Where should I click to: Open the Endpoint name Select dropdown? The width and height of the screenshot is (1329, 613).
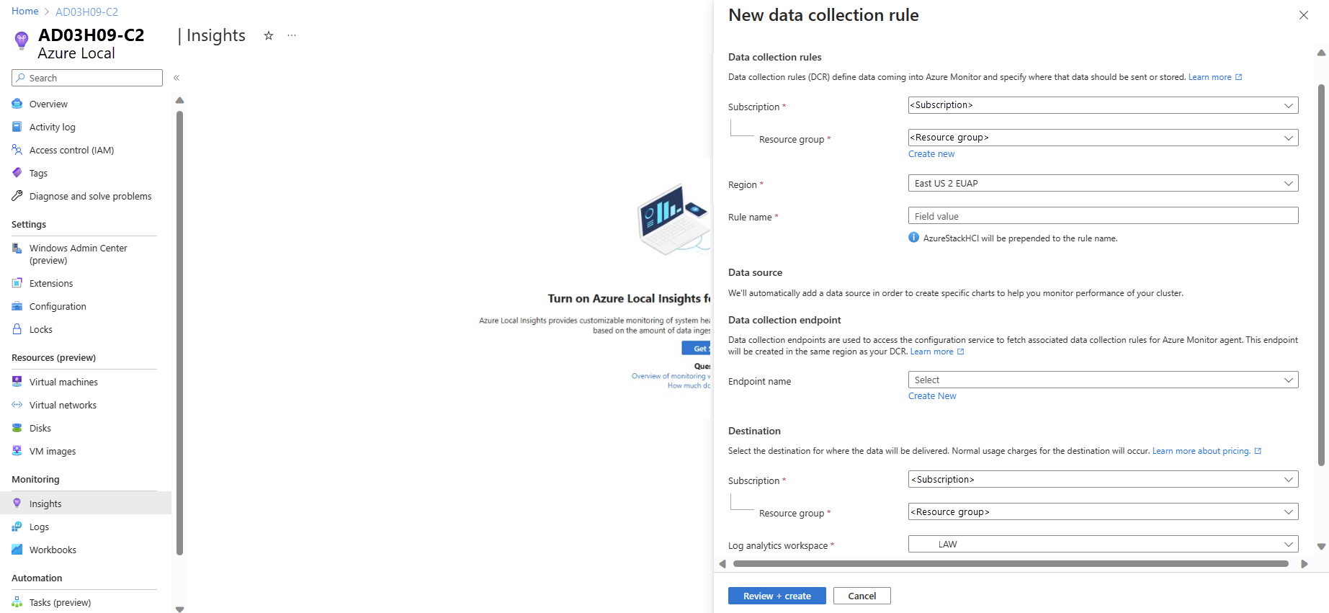tap(1103, 380)
